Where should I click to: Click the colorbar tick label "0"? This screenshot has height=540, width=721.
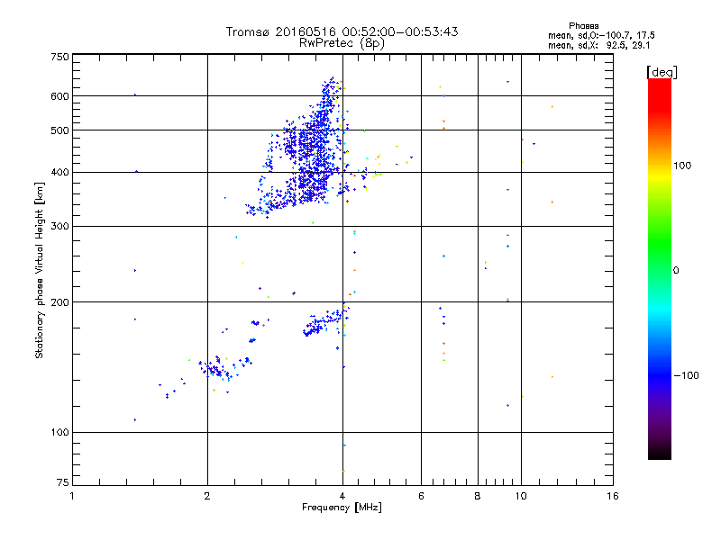pos(676,271)
